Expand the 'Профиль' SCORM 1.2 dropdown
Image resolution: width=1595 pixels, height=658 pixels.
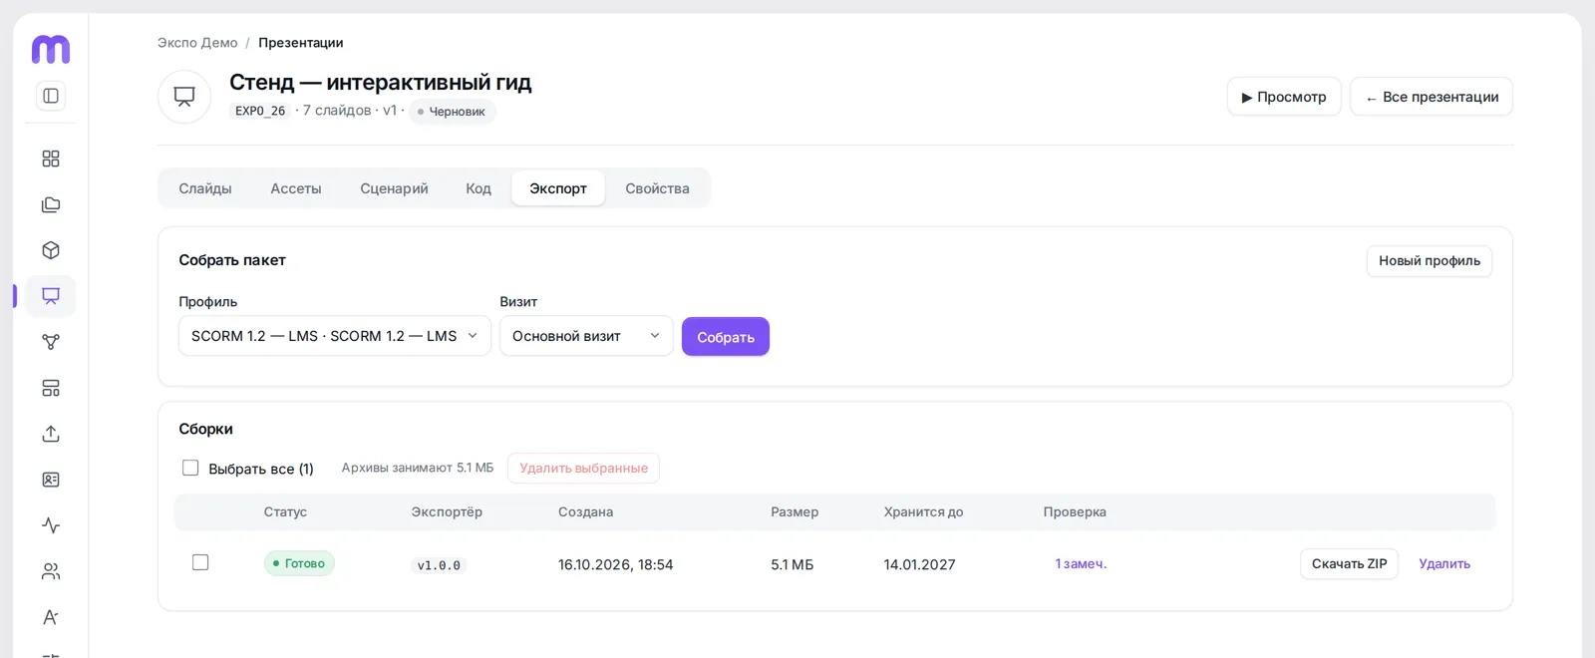coord(335,336)
